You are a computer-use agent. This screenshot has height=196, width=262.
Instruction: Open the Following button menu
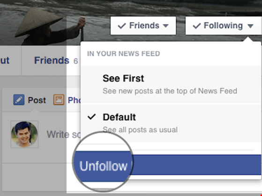pos(224,26)
